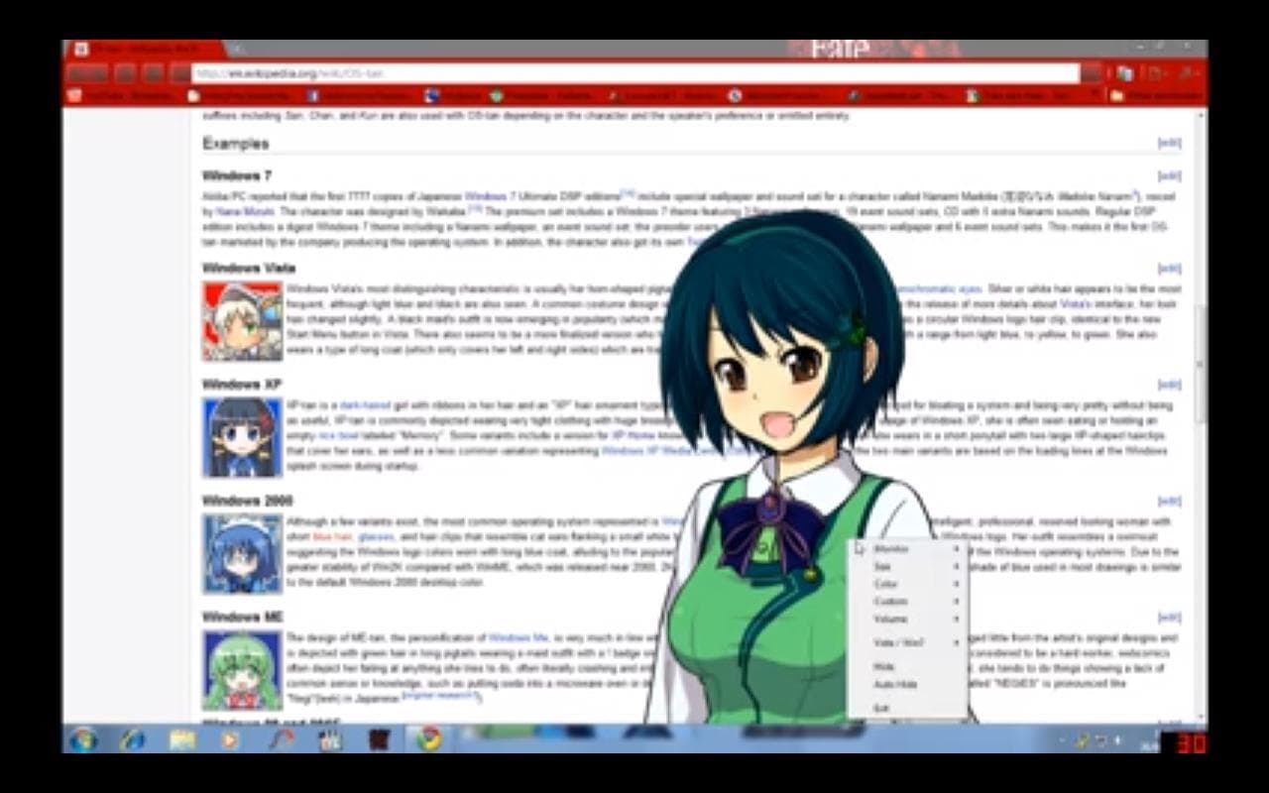Open the Windows Start menu orb
1269x793 pixels.
point(82,739)
